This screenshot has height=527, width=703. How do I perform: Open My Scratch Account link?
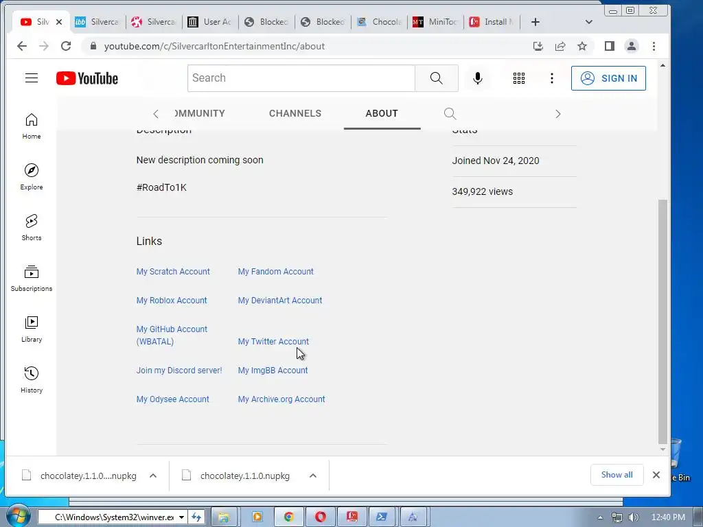point(173,272)
